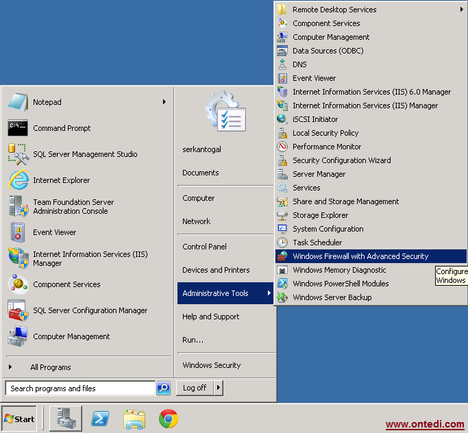The image size is (468, 433).
Task: Click Computer Management toolbox icon in left pane
Action: coord(18,336)
